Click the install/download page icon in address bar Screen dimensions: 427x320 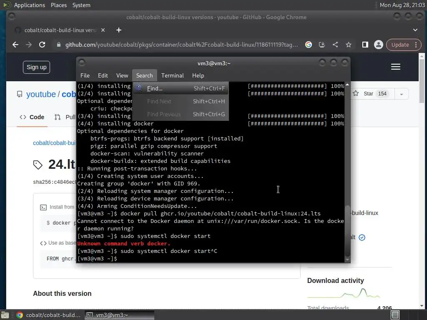click(322, 45)
